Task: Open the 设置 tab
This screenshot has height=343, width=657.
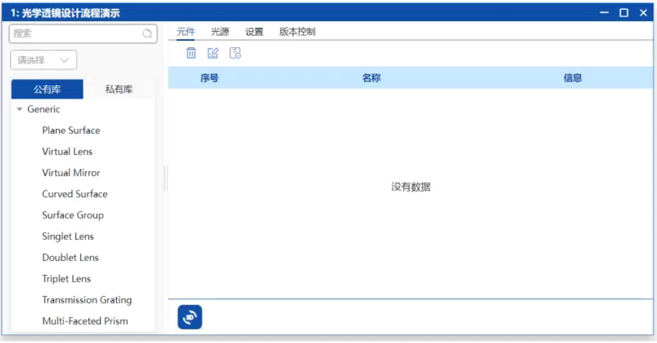Action: click(254, 32)
